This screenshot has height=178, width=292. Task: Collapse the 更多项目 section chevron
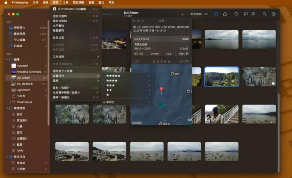(7, 157)
